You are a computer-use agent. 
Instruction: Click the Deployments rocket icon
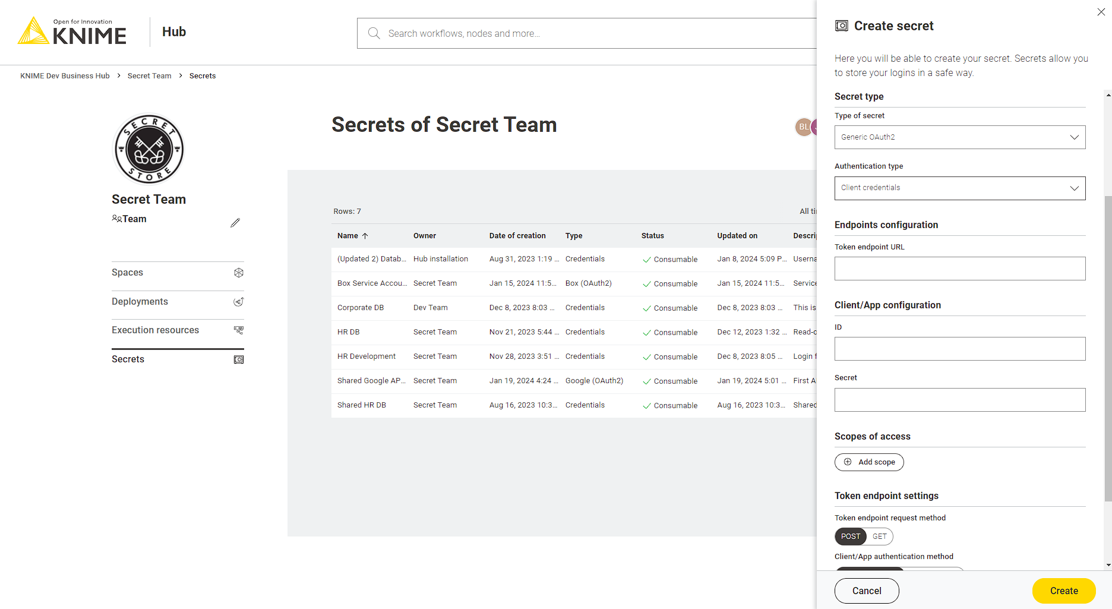point(239,302)
